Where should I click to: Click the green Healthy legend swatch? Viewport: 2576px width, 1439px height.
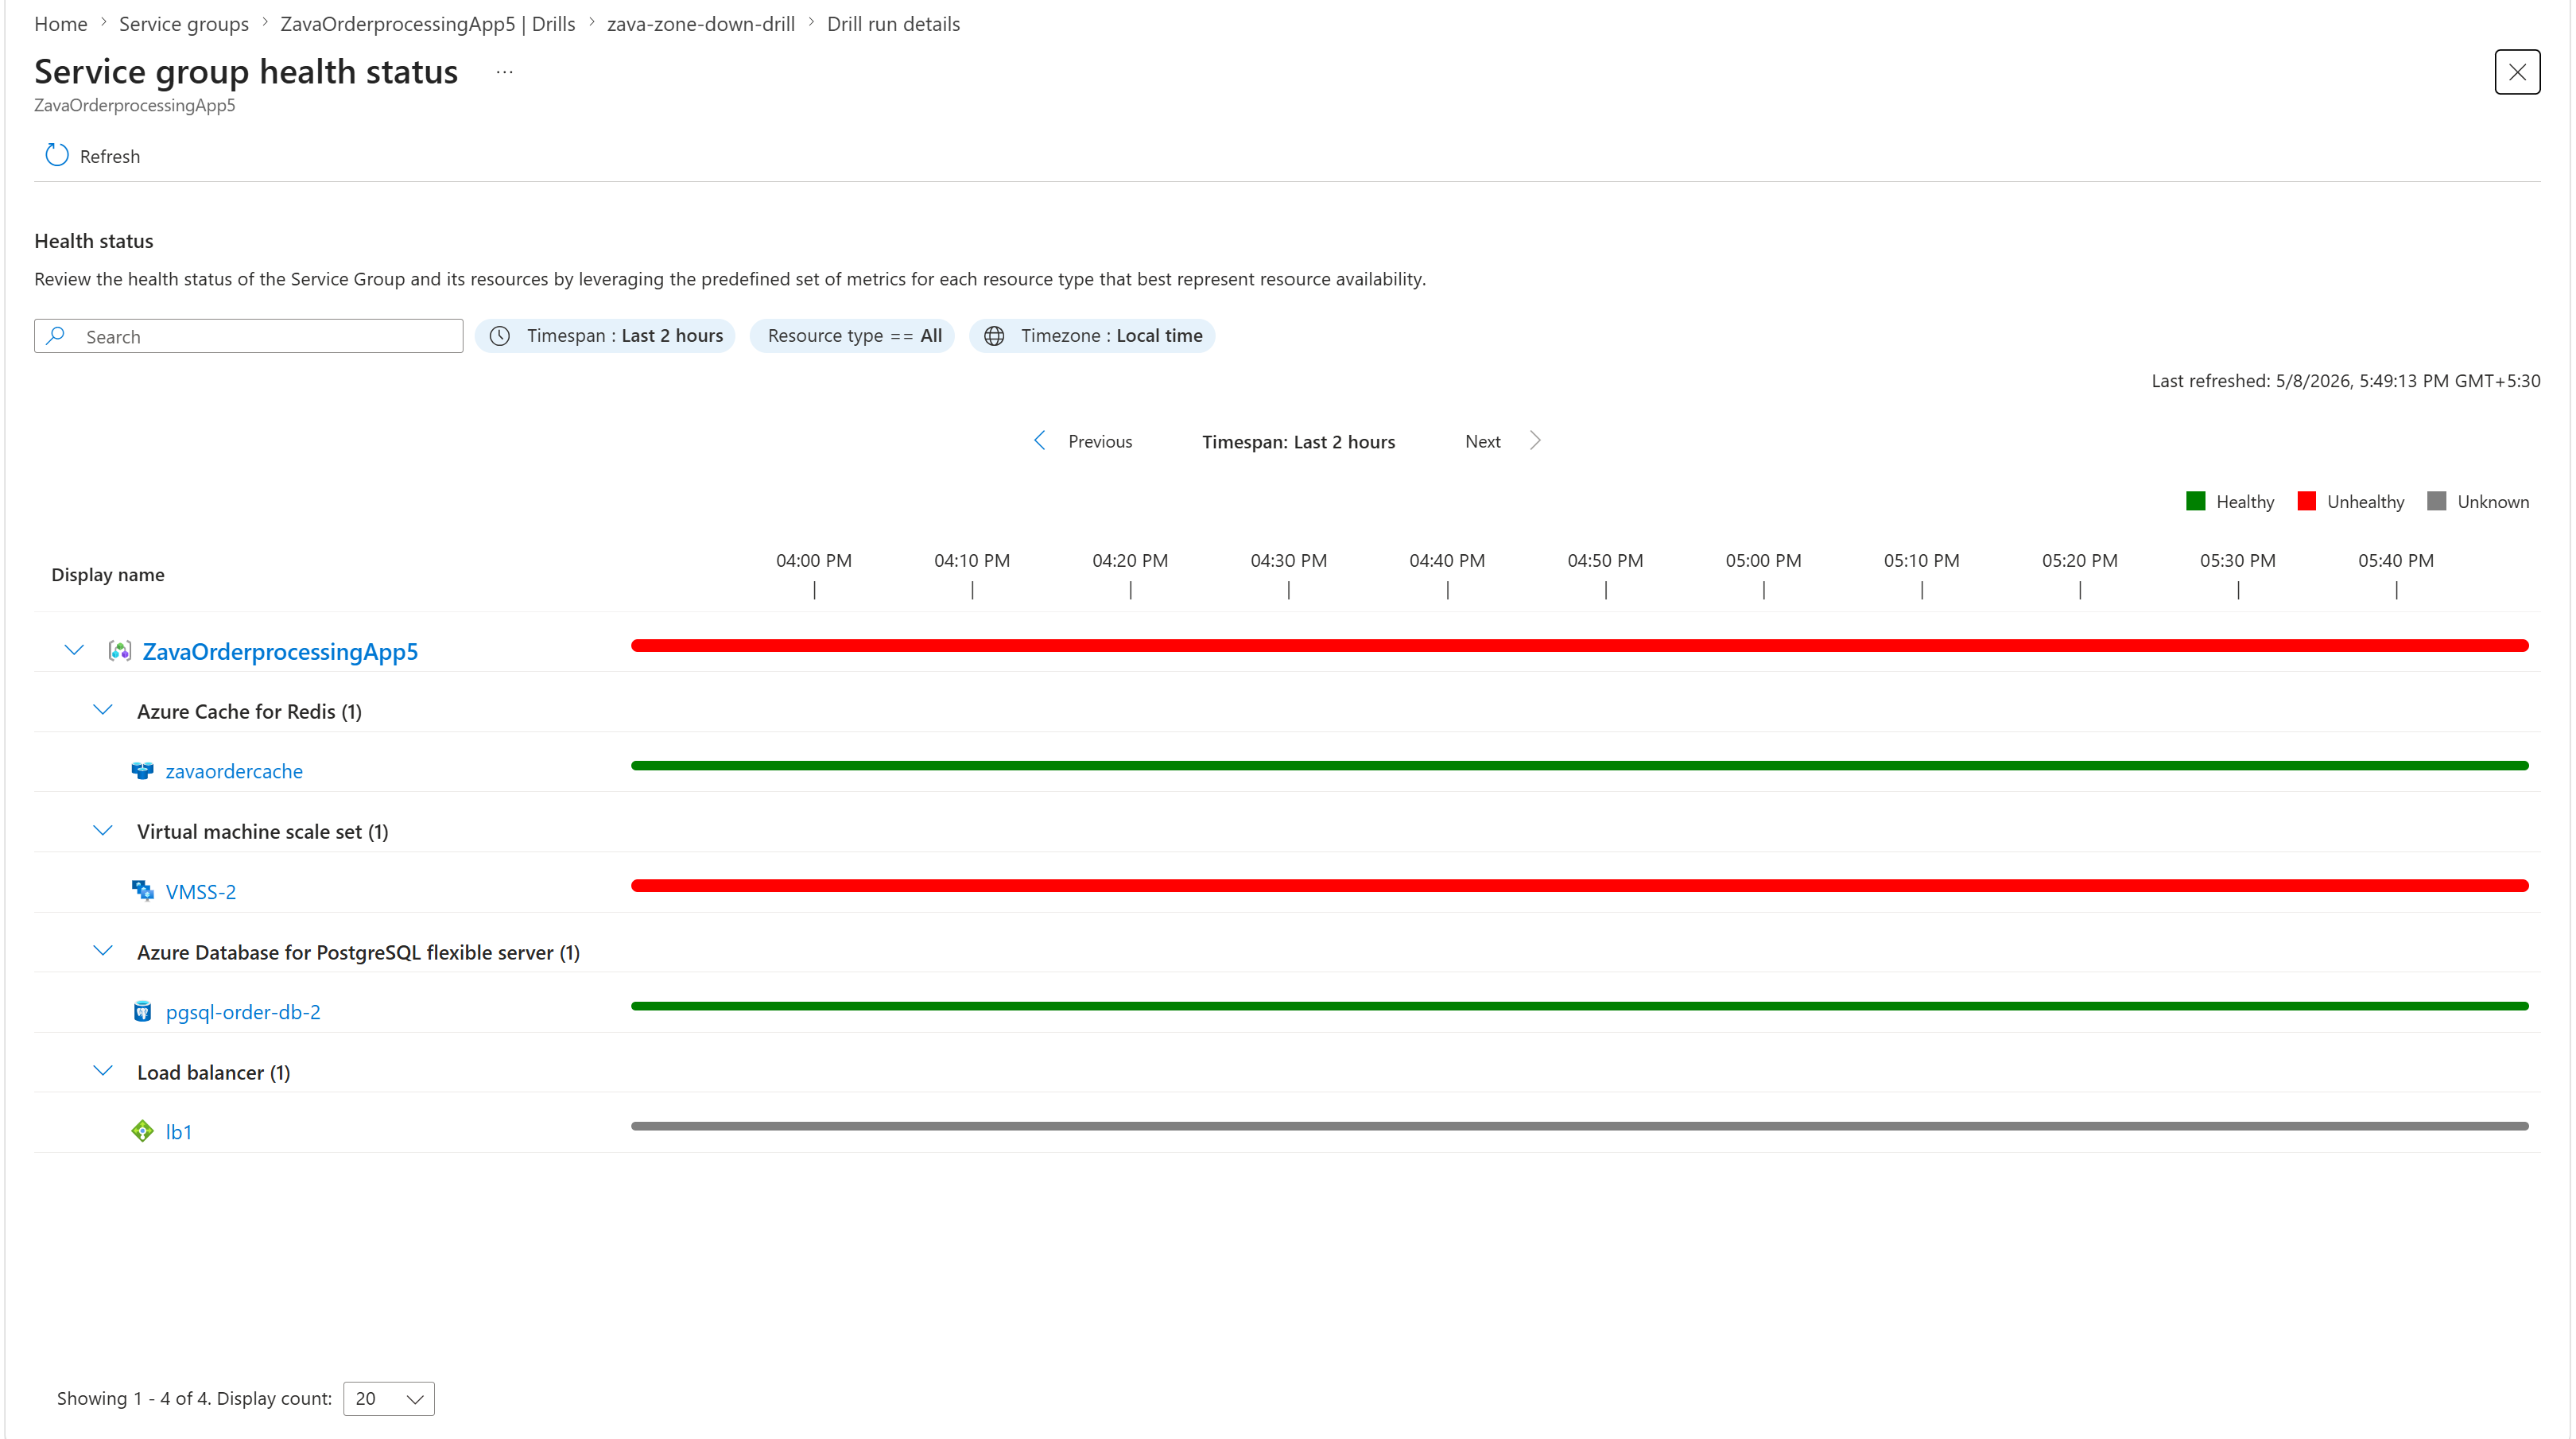coord(2196,501)
